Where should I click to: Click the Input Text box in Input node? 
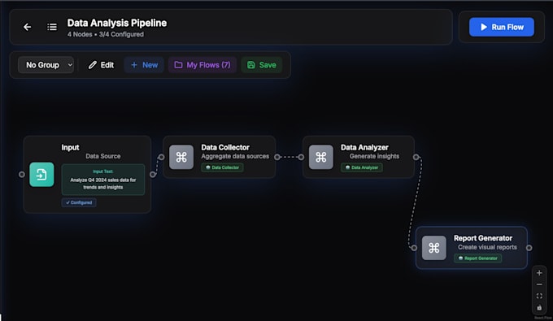[x=103, y=180]
